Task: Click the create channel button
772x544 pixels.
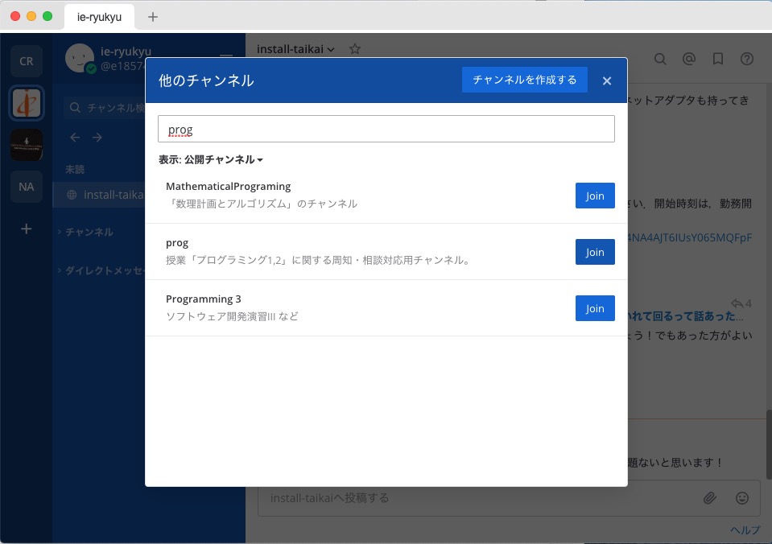Action: (x=524, y=80)
